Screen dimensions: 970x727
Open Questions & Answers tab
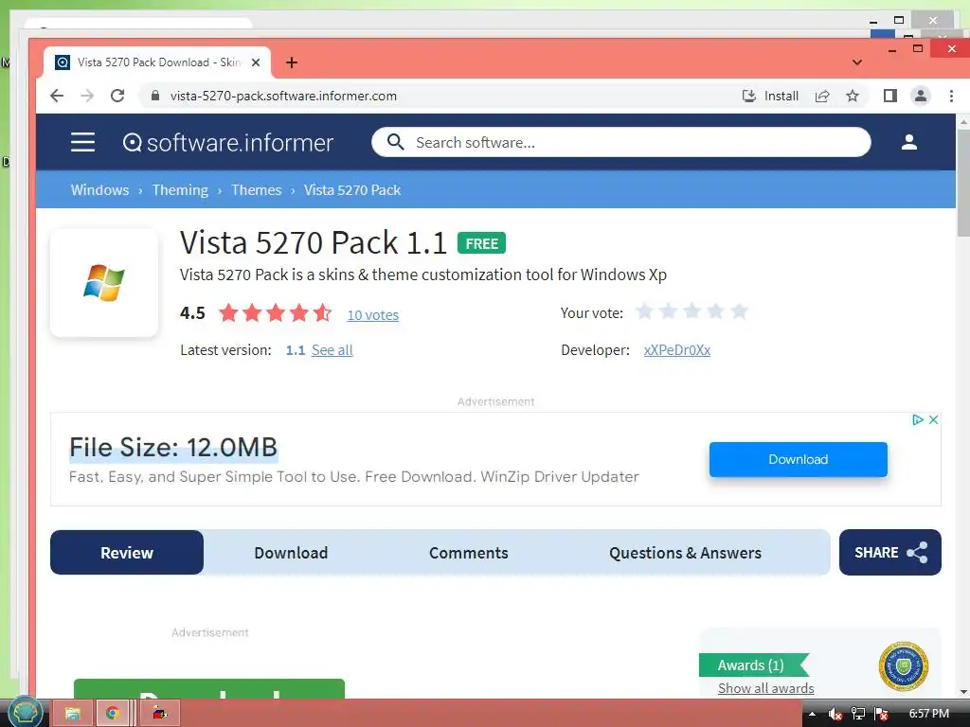pos(685,553)
